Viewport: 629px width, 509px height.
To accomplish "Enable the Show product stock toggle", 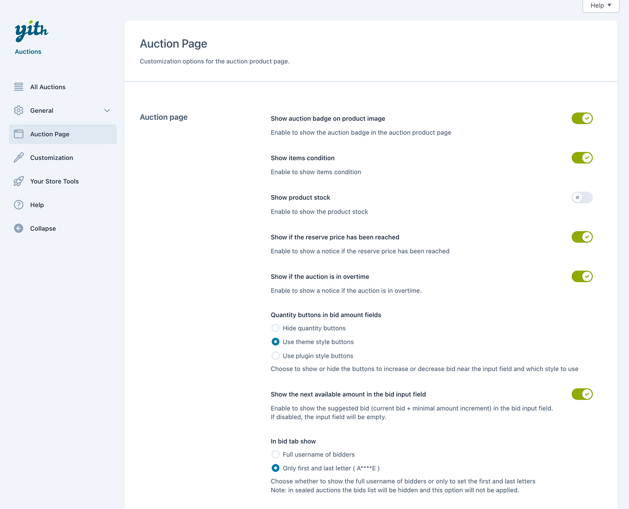I will (582, 198).
